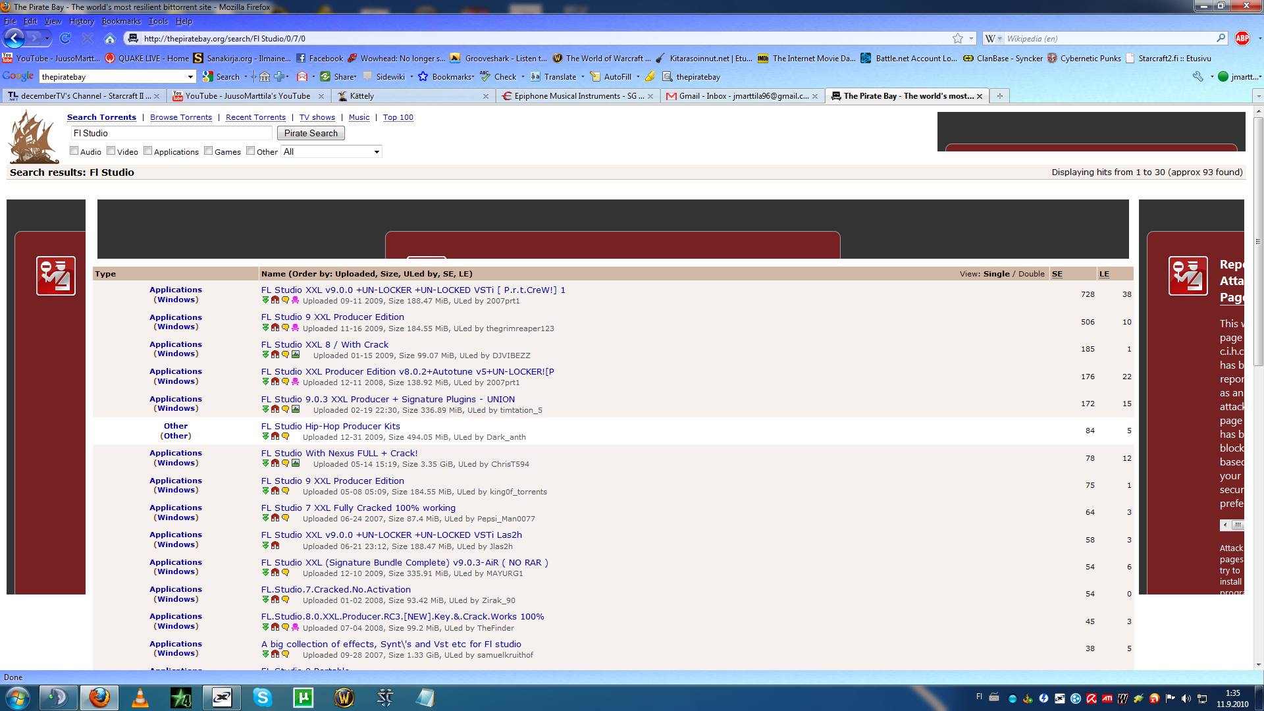Image resolution: width=1264 pixels, height=711 pixels.
Task: Launch VLC media player from taskbar
Action: click(x=140, y=697)
